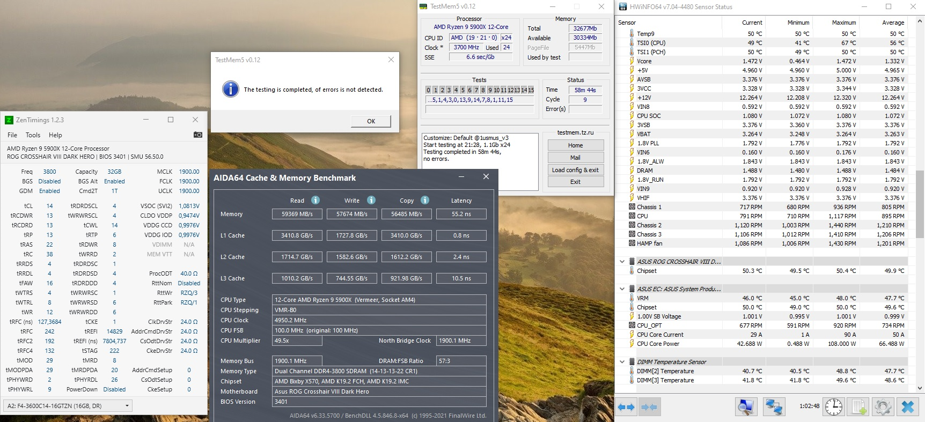
Task: Click the TestMem5 Total memory value 32677Mb
Action: (x=585, y=28)
